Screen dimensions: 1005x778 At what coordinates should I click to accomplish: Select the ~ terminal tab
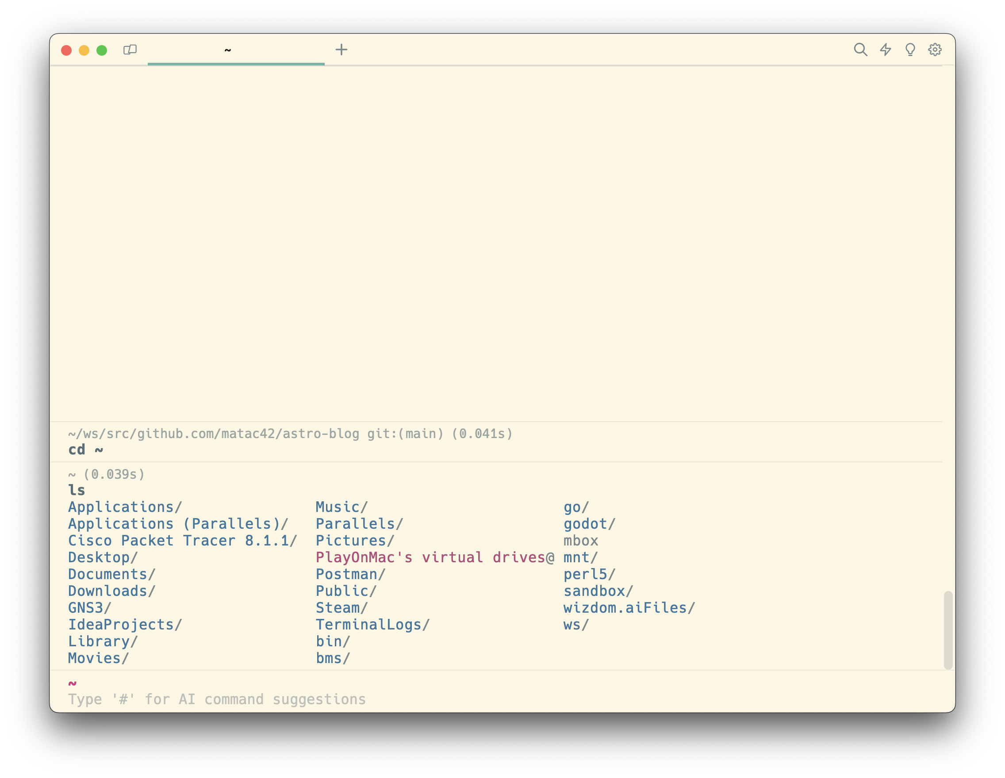[x=236, y=50]
